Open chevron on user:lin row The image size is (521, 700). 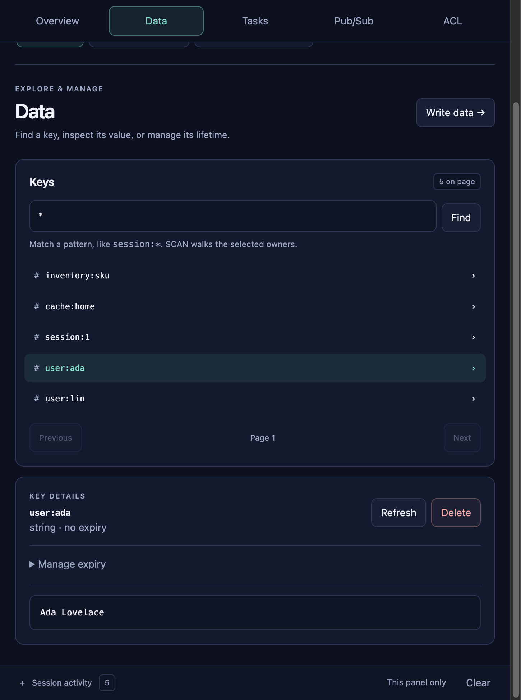474,399
